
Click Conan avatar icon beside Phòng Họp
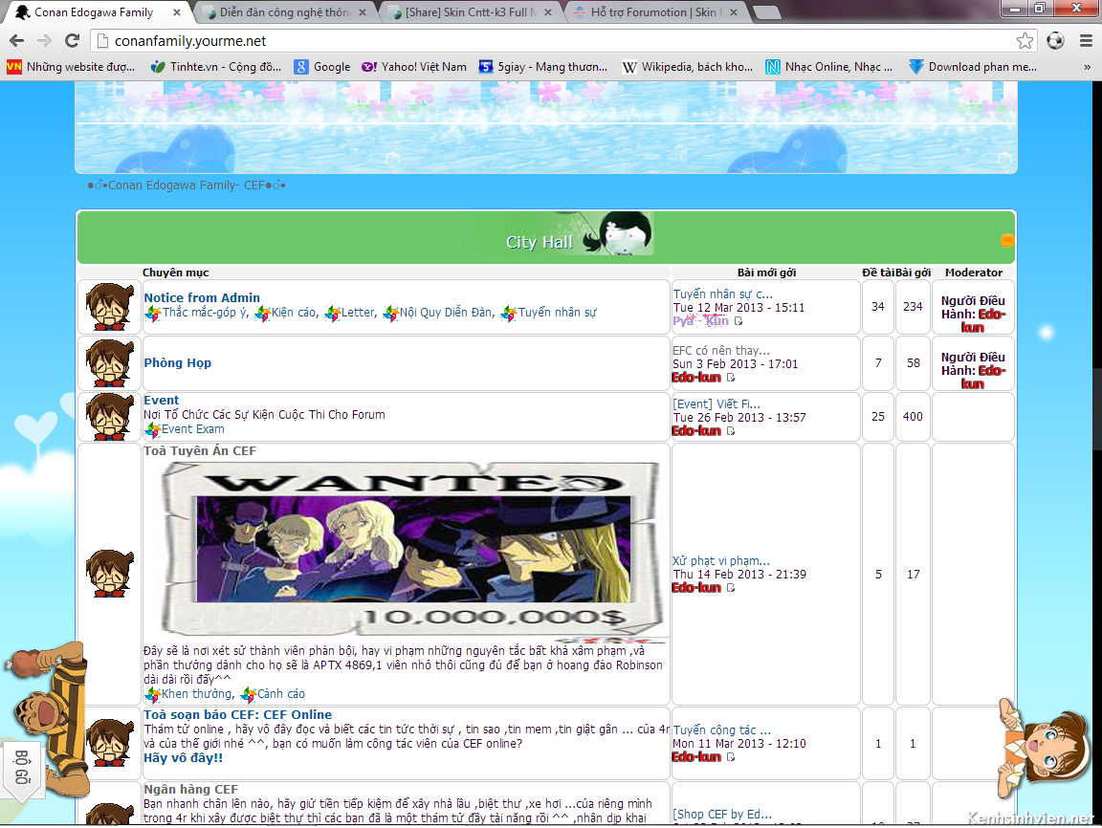point(110,363)
